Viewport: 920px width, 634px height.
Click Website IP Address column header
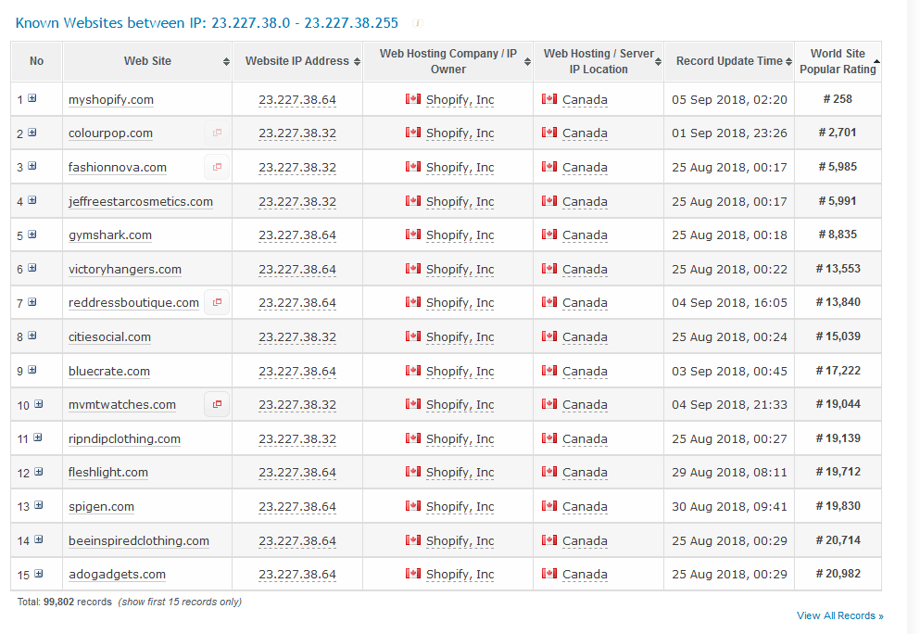pyautogui.click(x=296, y=61)
